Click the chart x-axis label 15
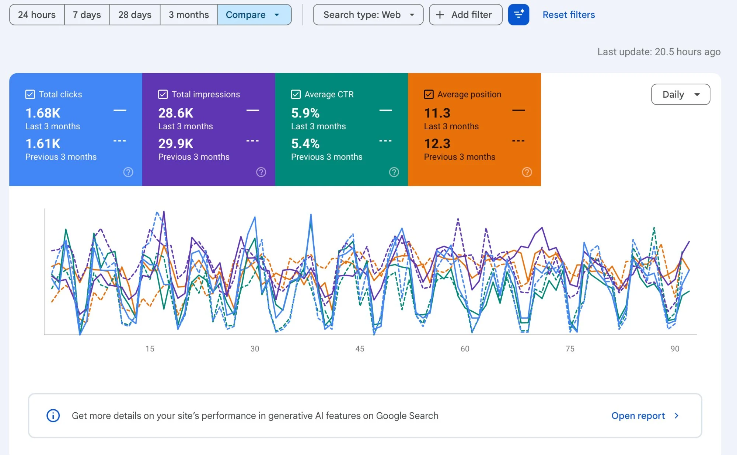 click(x=150, y=349)
